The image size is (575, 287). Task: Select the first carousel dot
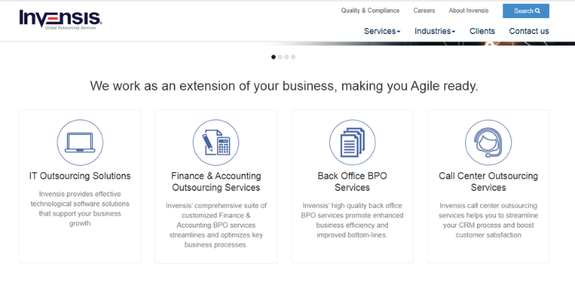tap(273, 57)
